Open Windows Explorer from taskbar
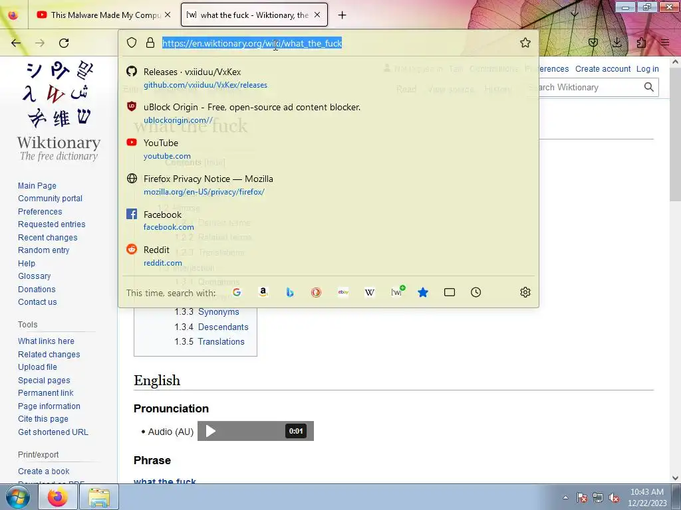 [x=99, y=497]
